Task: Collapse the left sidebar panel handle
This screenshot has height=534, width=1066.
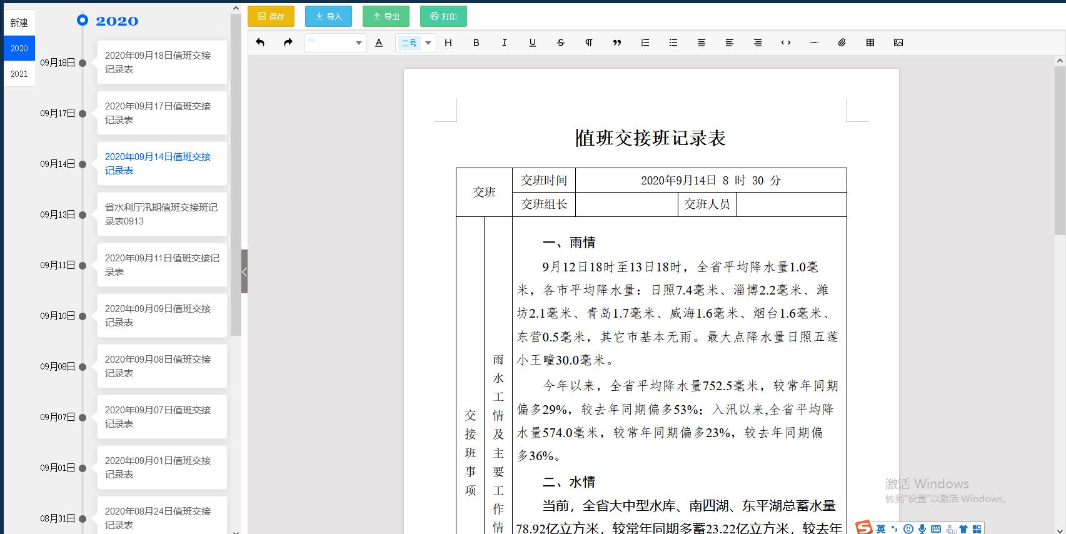Action: pyautogui.click(x=244, y=271)
